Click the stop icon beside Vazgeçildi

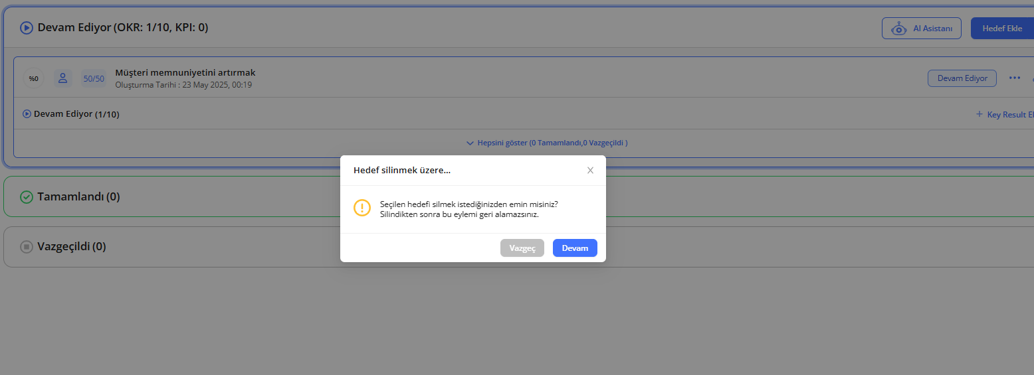27,247
